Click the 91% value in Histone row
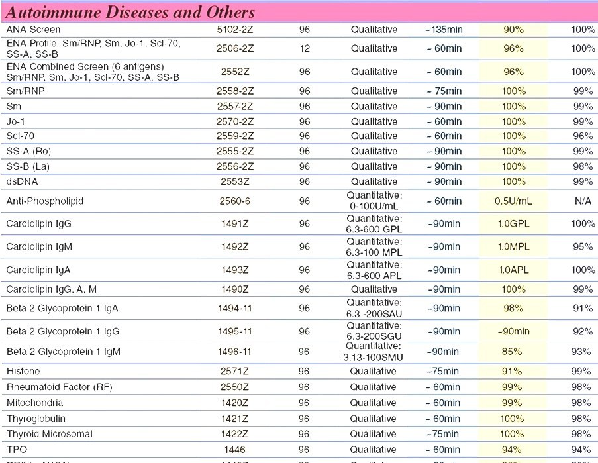The width and height of the screenshot is (598, 463). [512, 371]
